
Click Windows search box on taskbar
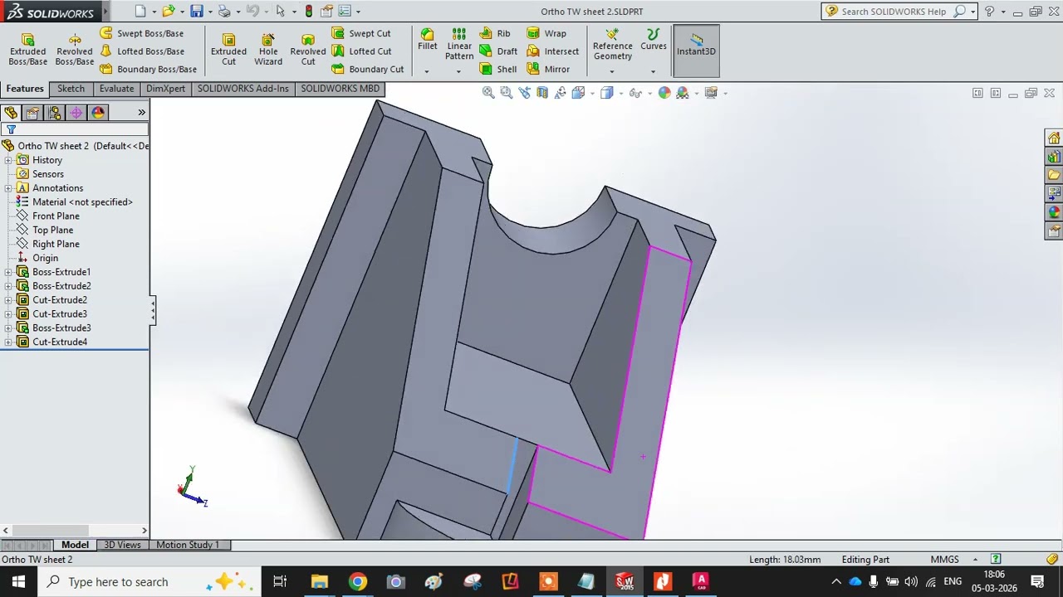coord(149,582)
